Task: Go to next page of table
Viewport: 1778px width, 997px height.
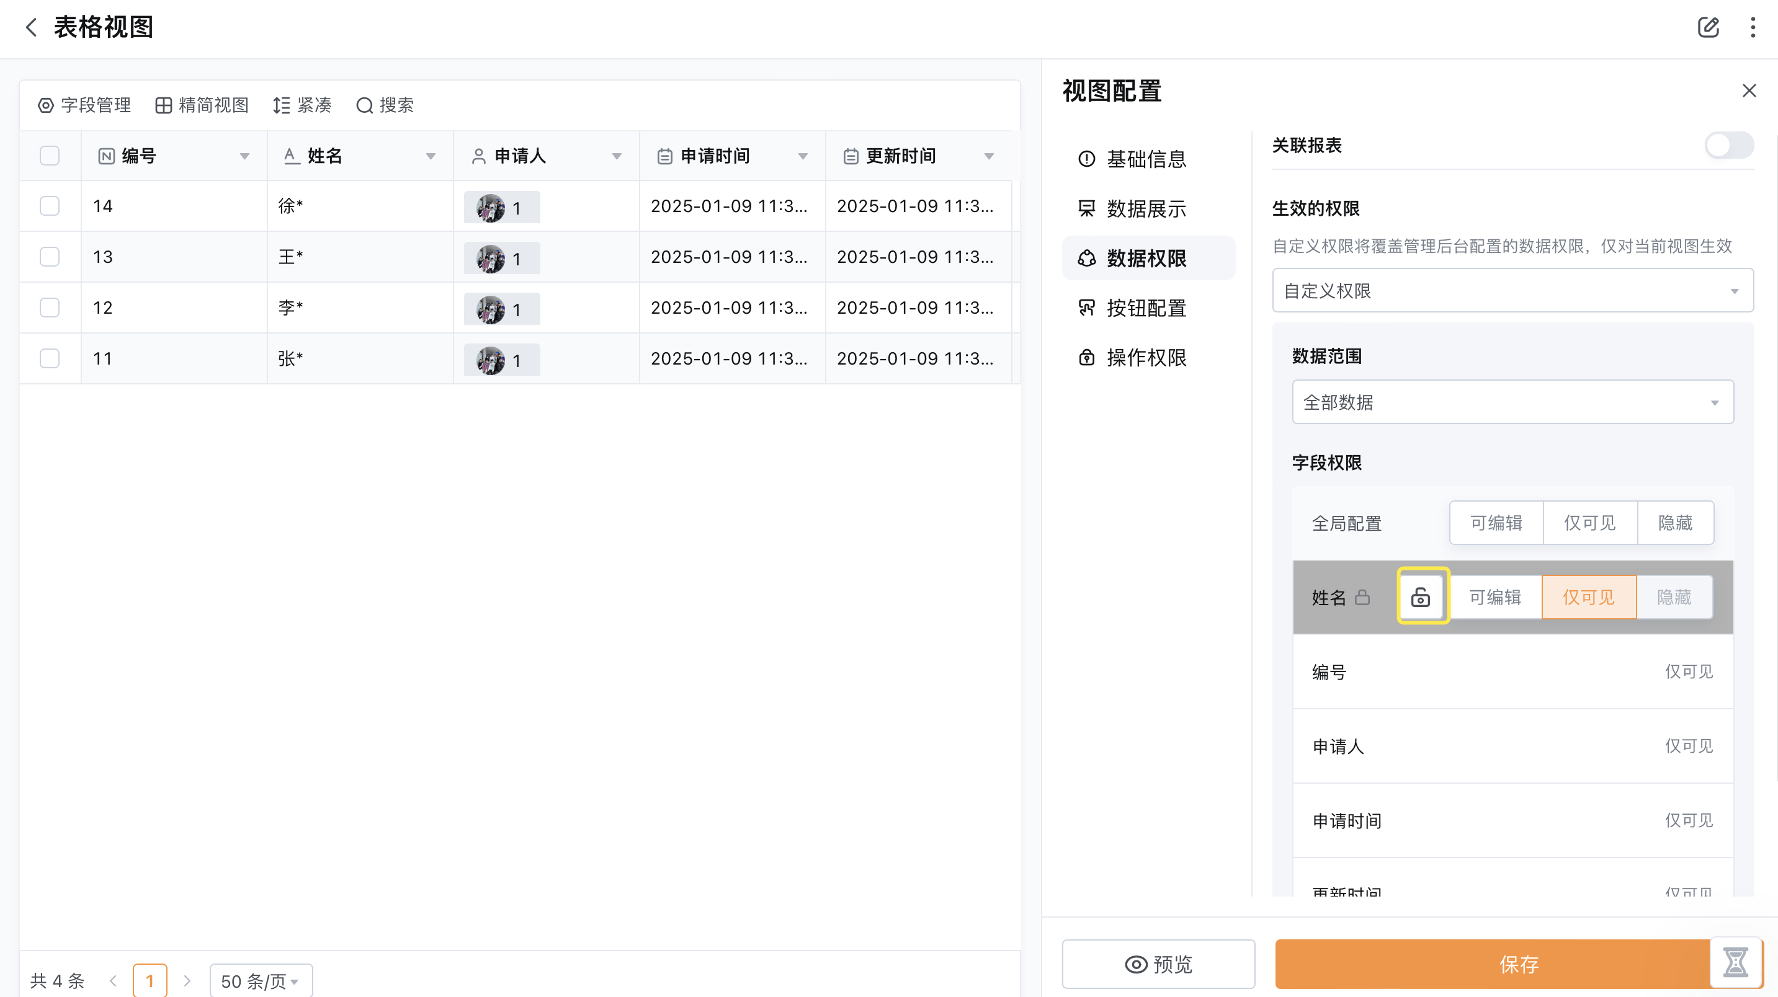Action: [187, 980]
